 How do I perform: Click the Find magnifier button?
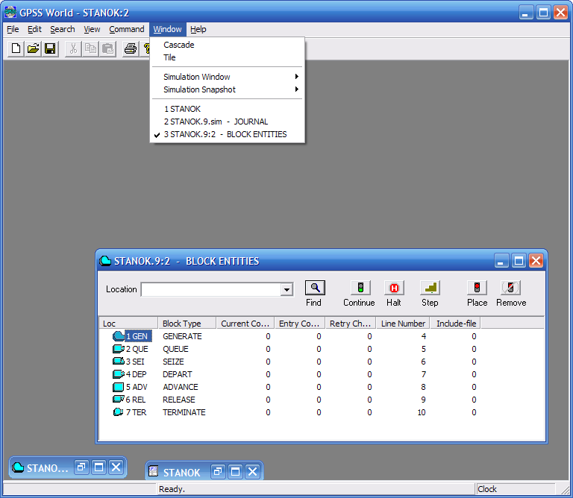(x=315, y=288)
